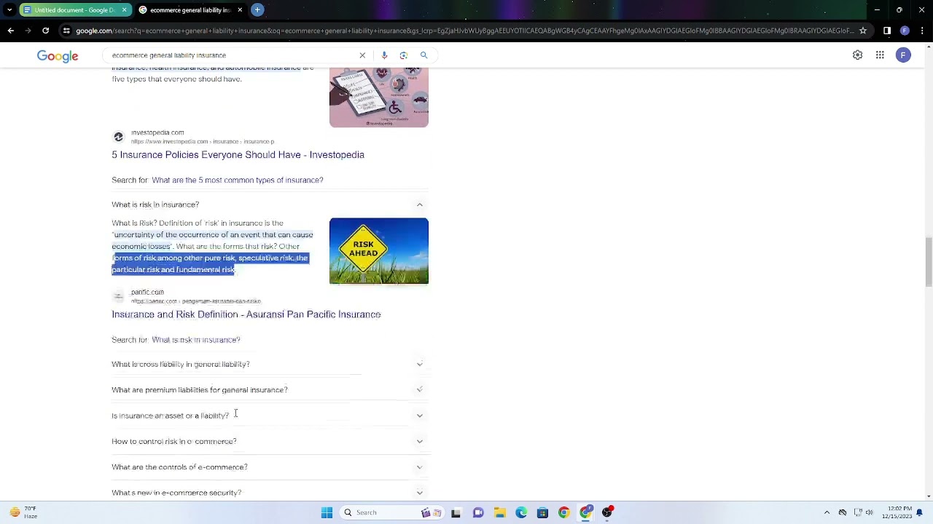Expand What are the controls of e-commerce
Screen dimensions: 933x524
(270, 467)
